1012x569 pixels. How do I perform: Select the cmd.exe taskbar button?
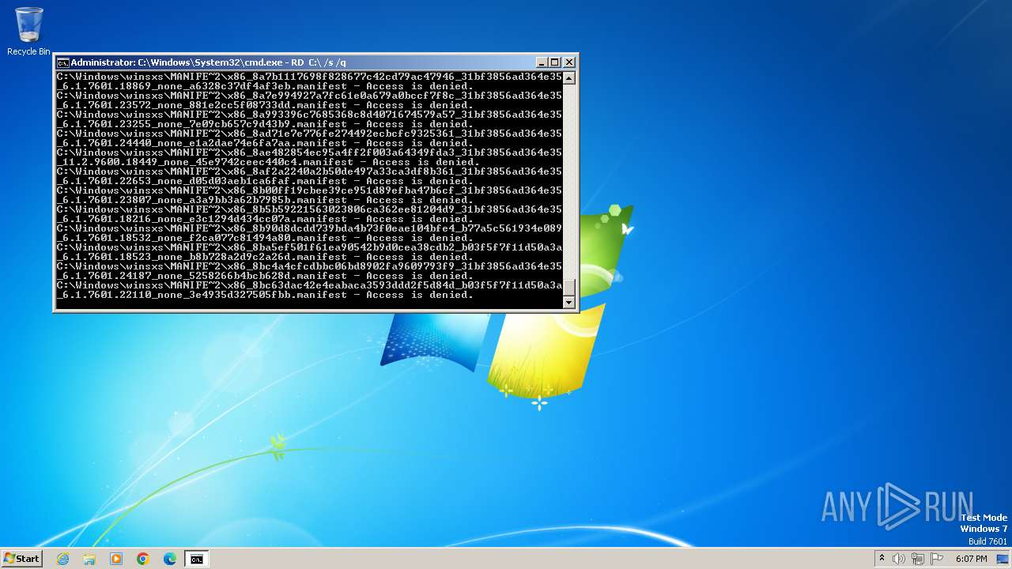pos(197,559)
